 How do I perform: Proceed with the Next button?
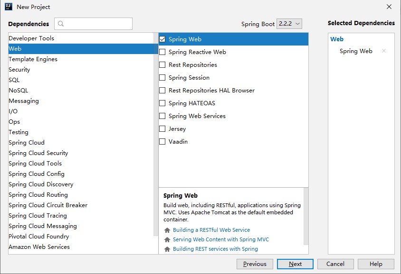pos(295,264)
